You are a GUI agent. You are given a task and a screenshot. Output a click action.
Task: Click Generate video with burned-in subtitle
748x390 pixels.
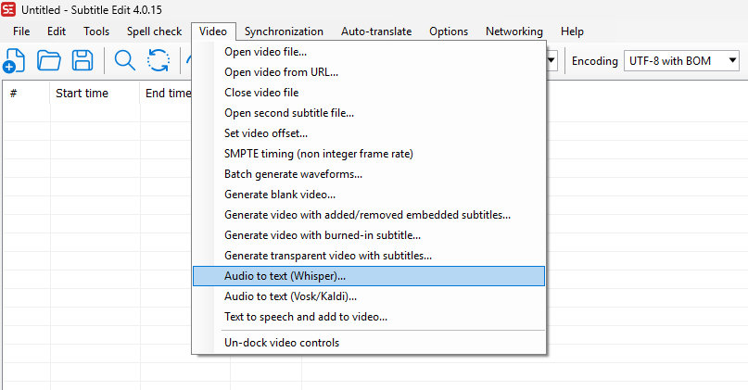click(x=322, y=235)
